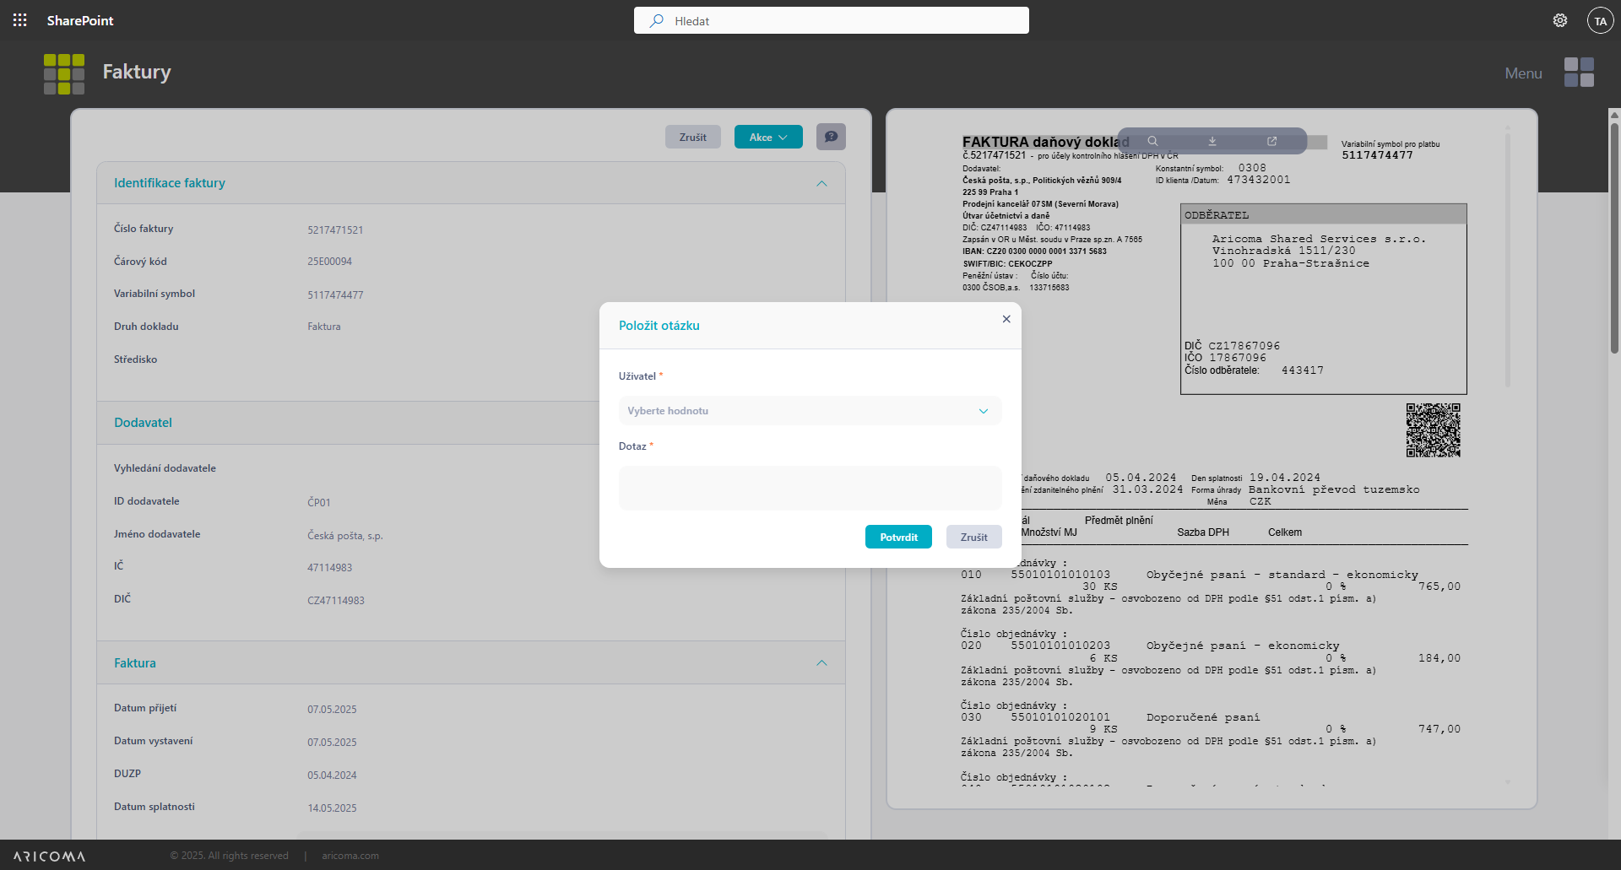Viewport: 1621px width, 870px height.
Task: Click the aricoma.com footer link
Action: [350, 856]
